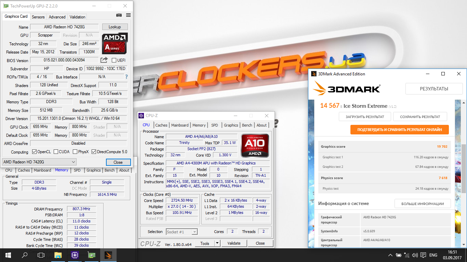Click the AMD A-Series logo in GPU-Z
This screenshot has height=262, width=467.
115,43
